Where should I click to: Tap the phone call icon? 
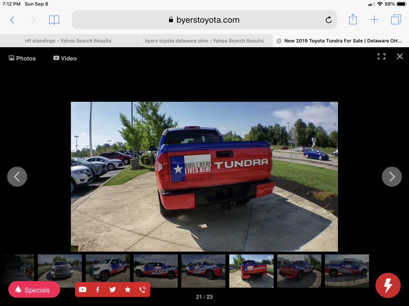tap(143, 289)
